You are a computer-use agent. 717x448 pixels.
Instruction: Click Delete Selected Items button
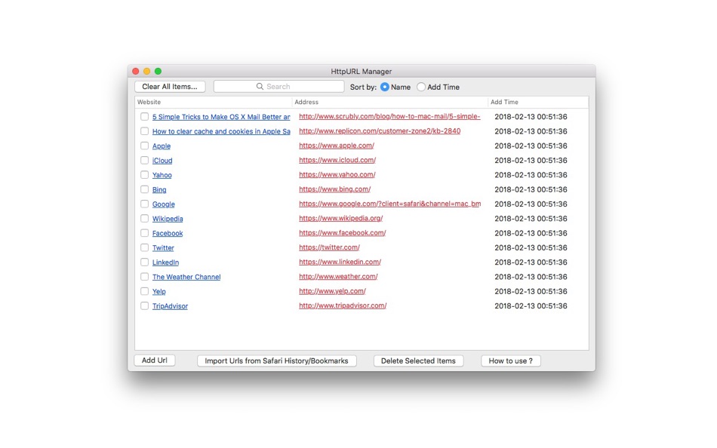418,361
